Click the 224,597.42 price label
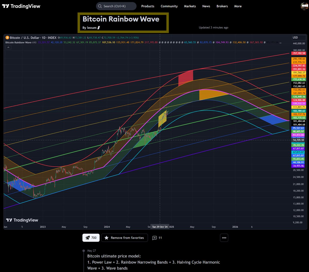This screenshot has height=272, width=309. click(299, 66)
